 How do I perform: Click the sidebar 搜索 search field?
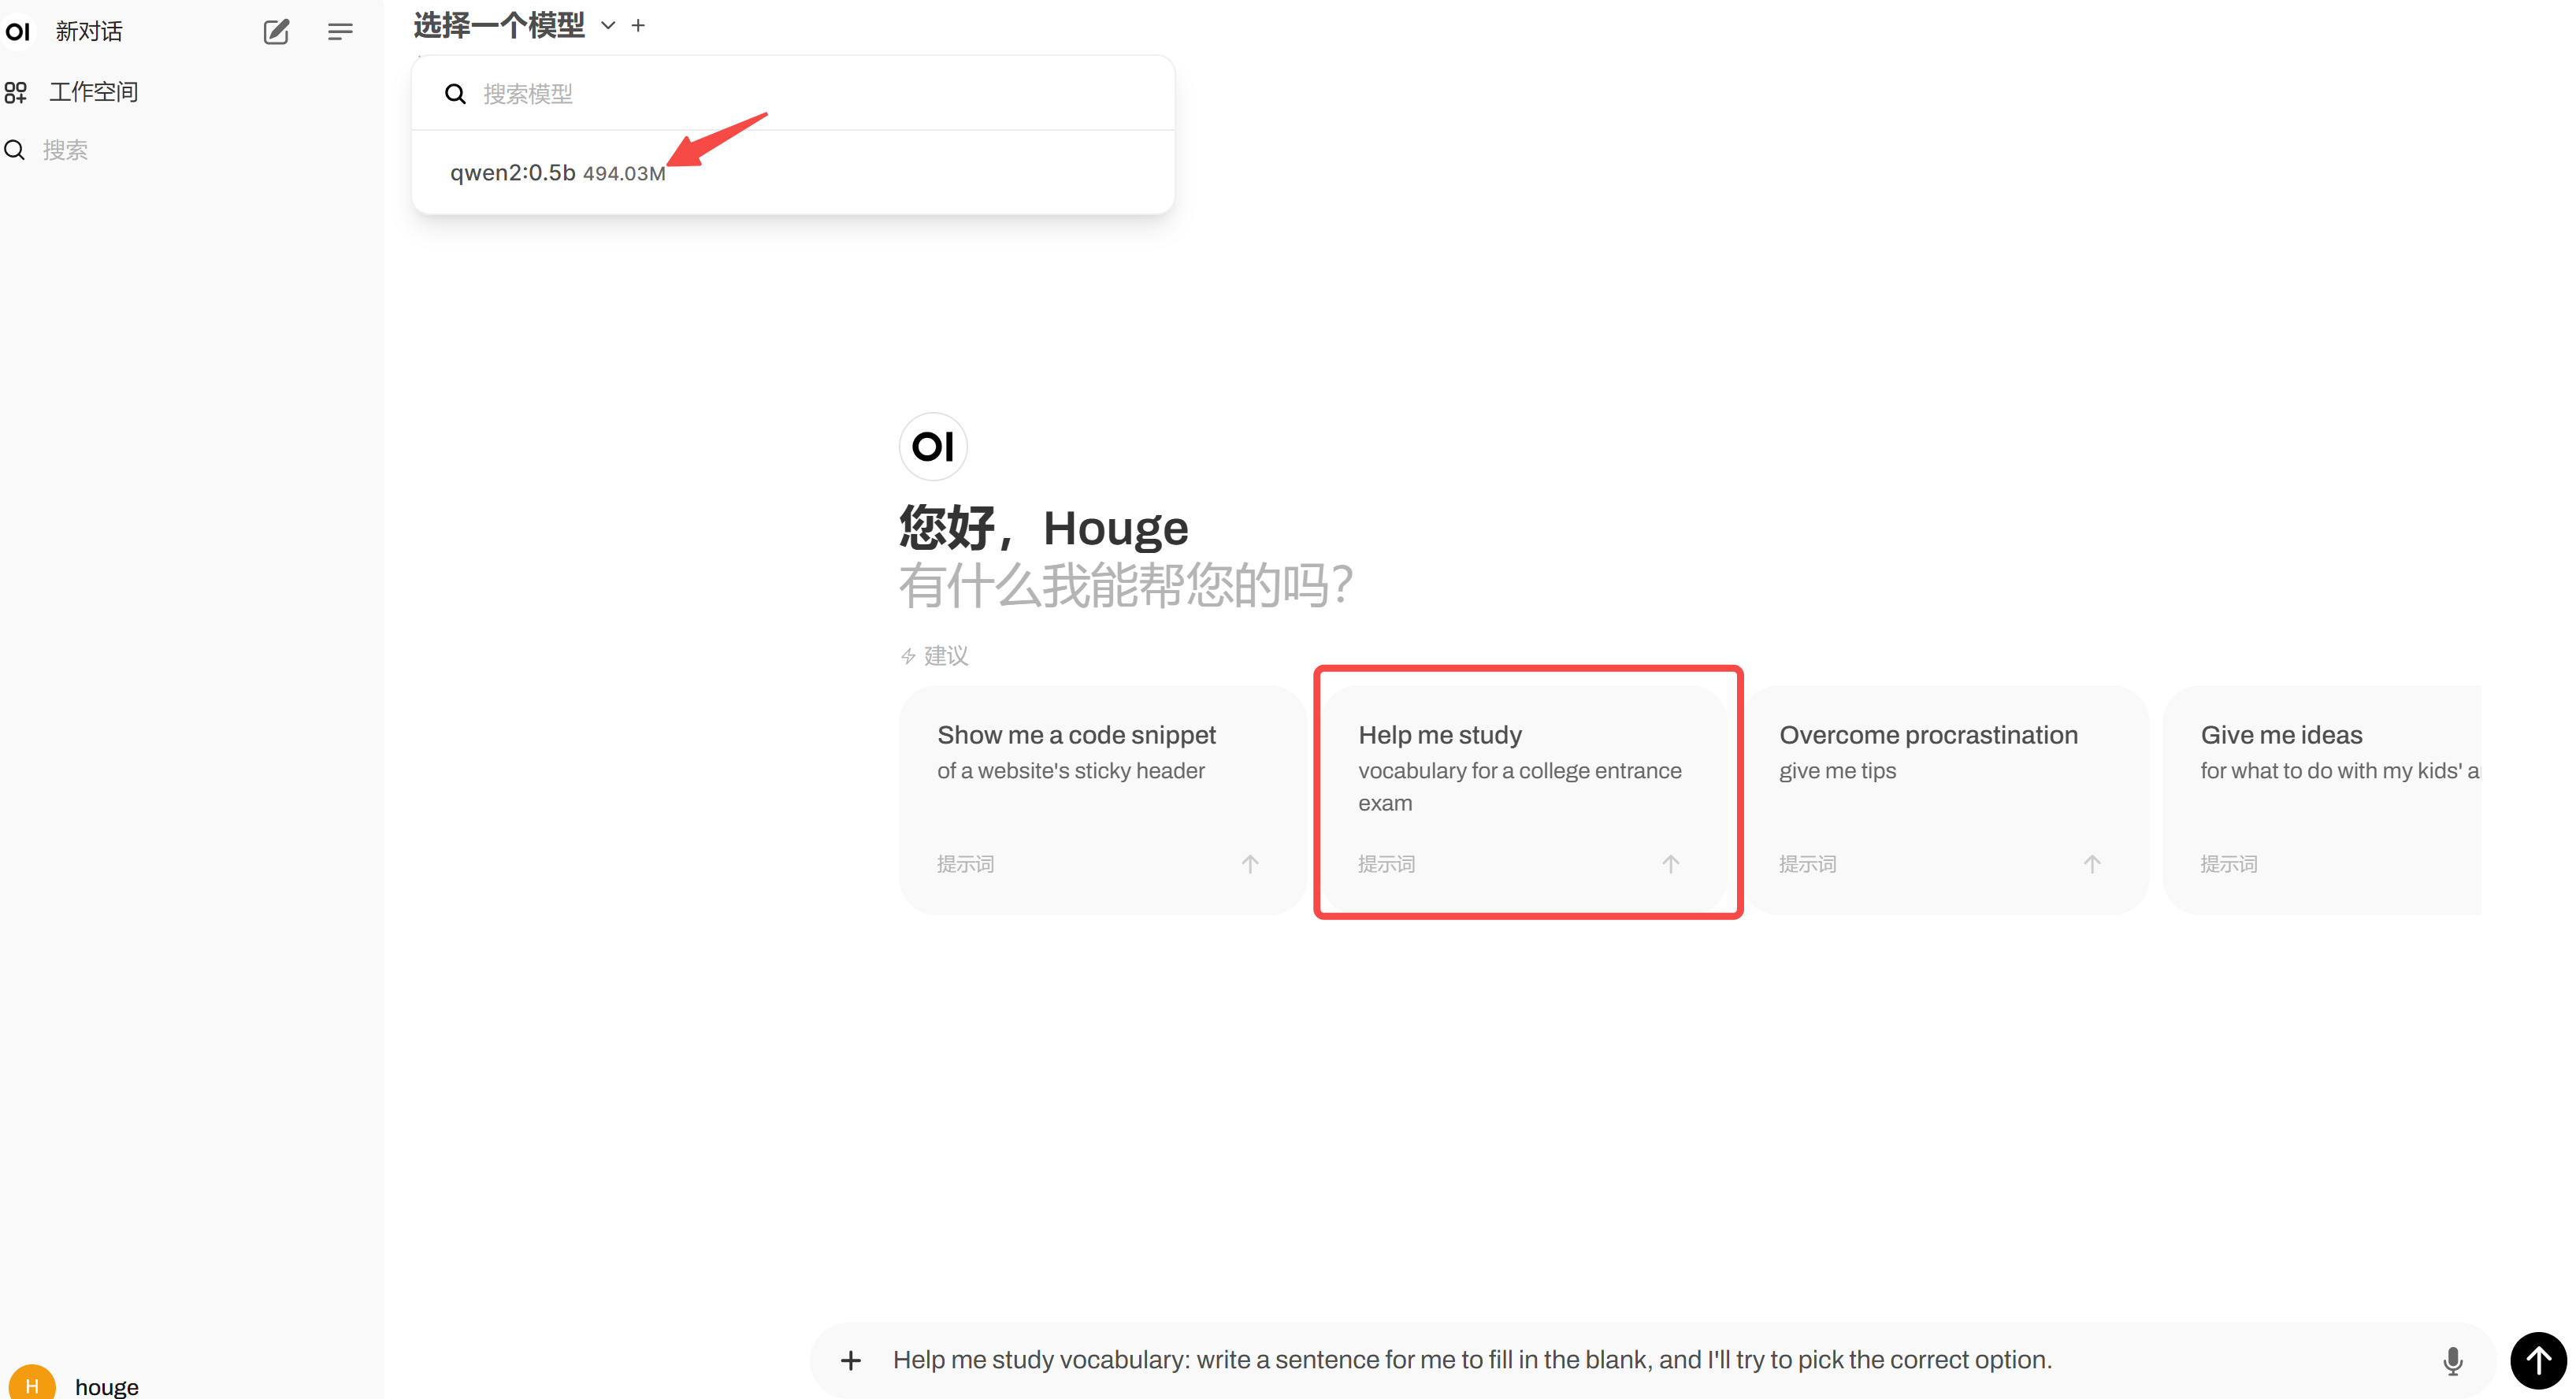(x=66, y=150)
